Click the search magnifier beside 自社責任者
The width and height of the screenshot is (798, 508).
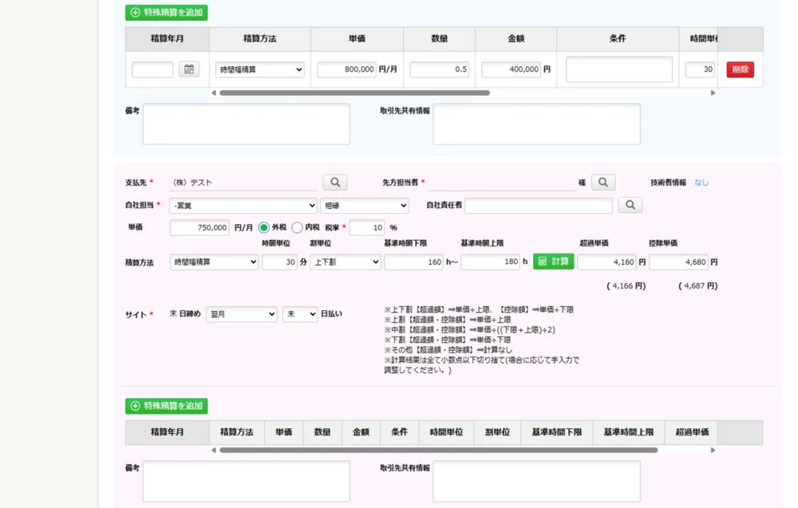point(630,205)
